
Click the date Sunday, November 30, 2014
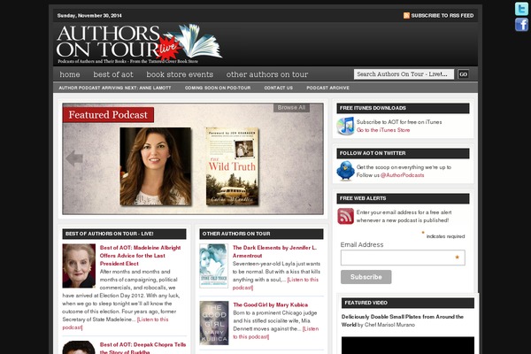[89, 16]
